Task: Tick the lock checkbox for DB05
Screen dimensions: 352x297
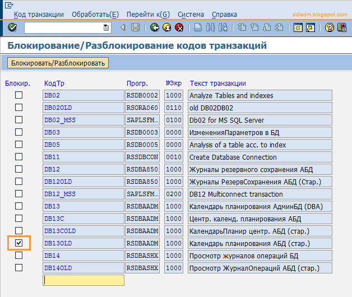Action: pyautogui.click(x=19, y=145)
